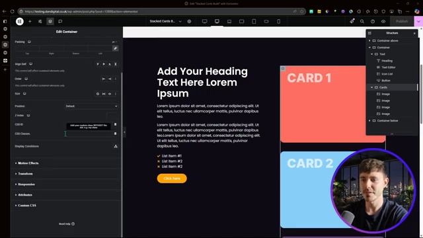Click the Publish button

pos(402,21)
